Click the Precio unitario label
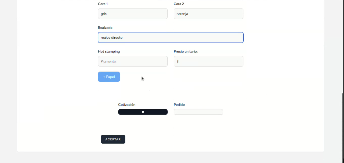The height and width of the screenshot is (163, 344). (186, 52)
